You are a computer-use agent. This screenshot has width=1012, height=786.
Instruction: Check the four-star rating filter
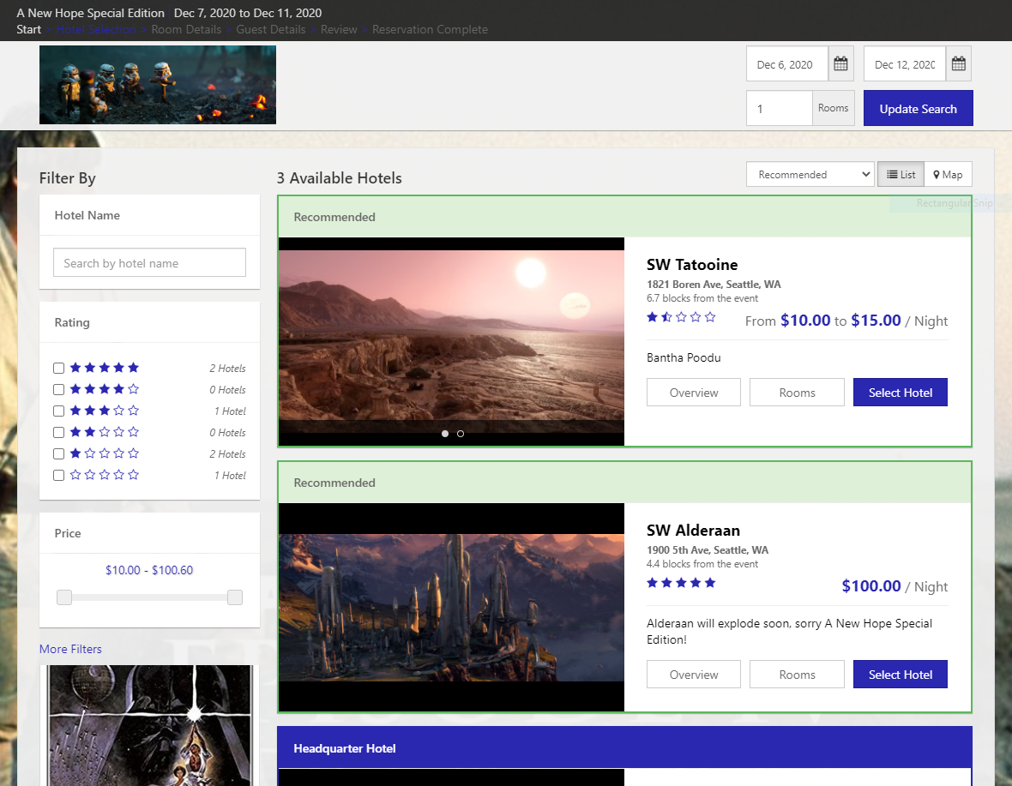58,389
